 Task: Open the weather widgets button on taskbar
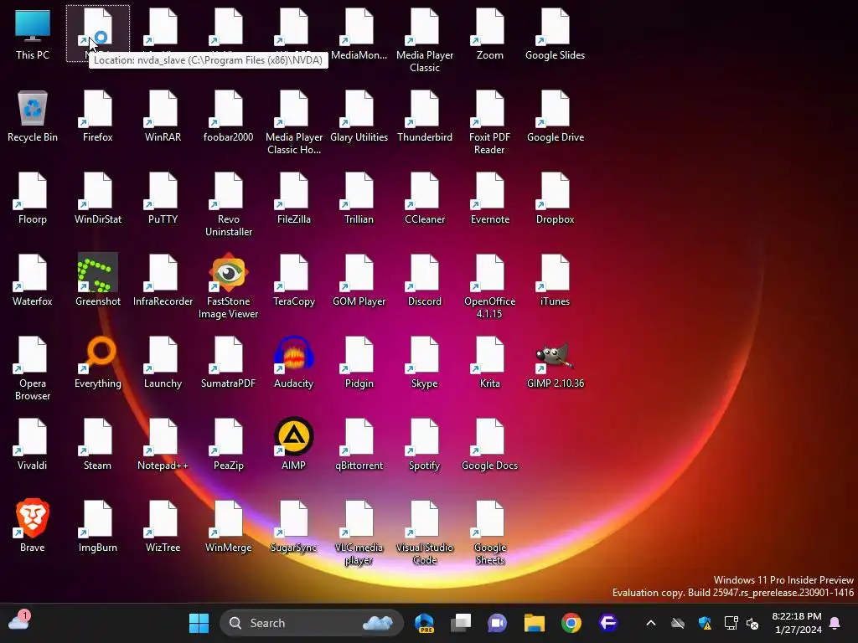click(19, 622)
